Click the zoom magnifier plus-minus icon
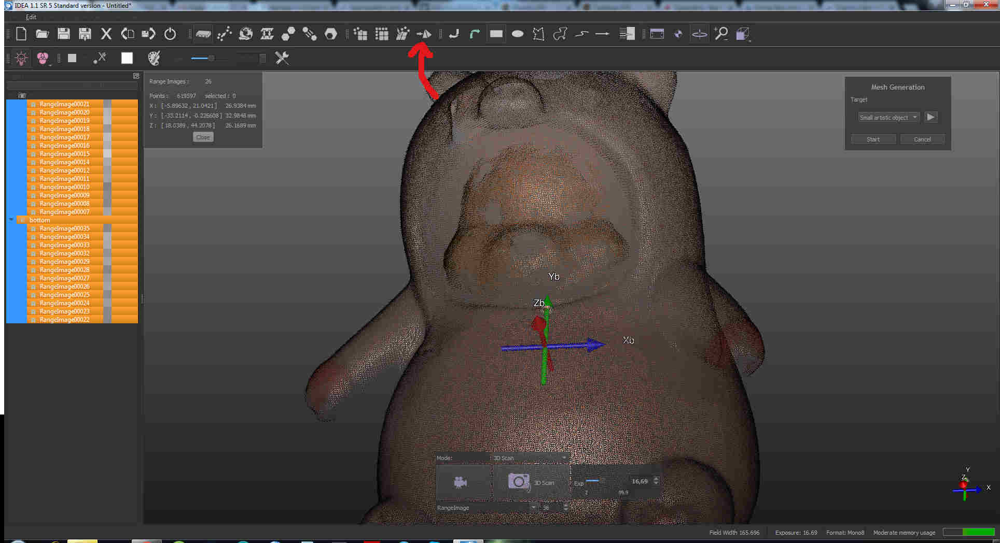Viewport: 1000px width, 543px height. tap(721, 34)
